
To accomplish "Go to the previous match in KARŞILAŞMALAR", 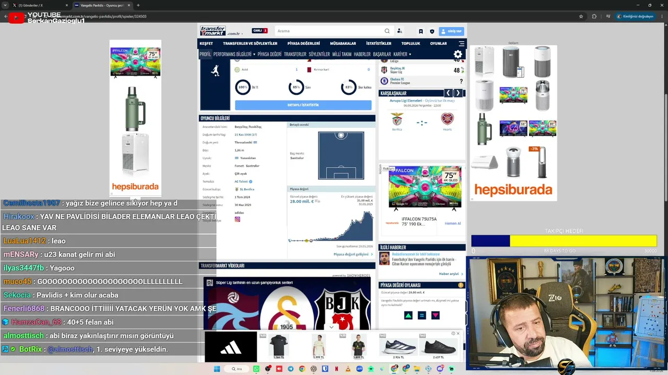I will (x=448, y=93).
